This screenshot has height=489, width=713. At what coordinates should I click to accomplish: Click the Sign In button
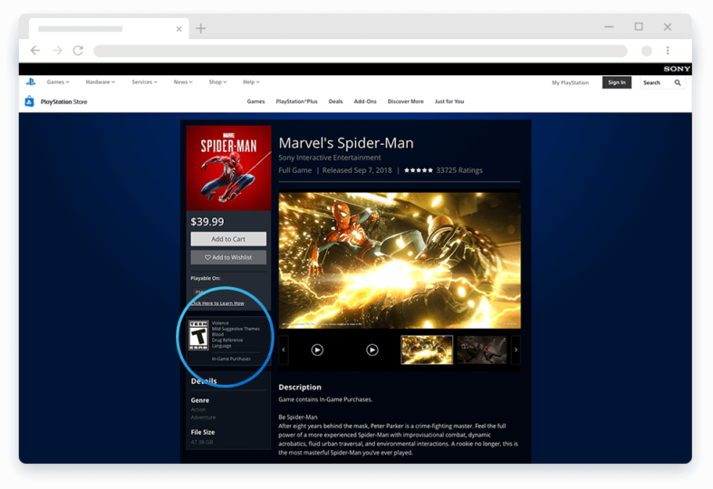(617, 82)
